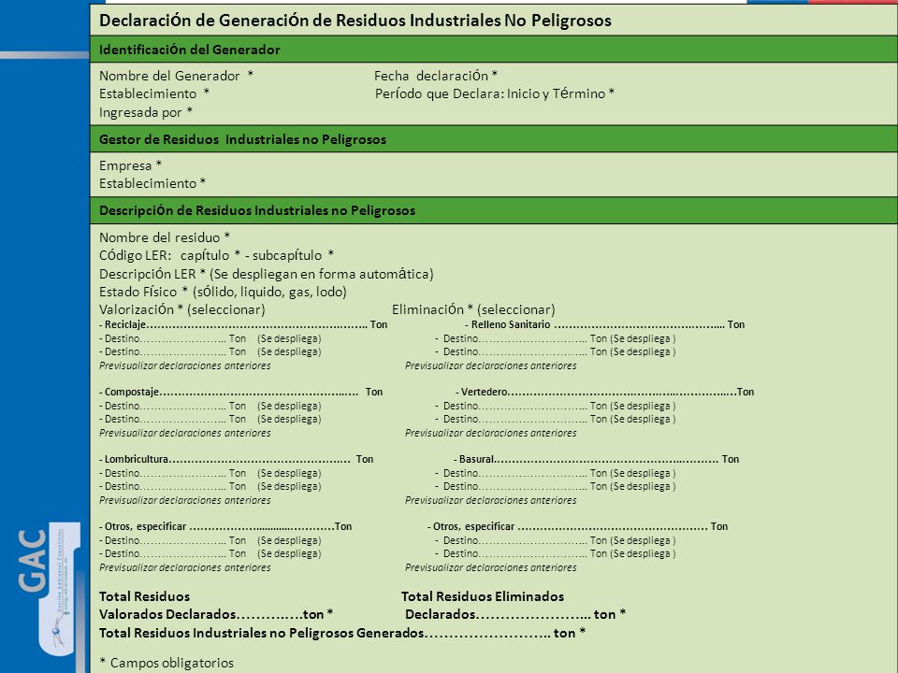Click the 'Relleno Sanitario' tonnage line
Image resolution: width=898 pixels, height=673 pixels.
click(x=605, y=324)
